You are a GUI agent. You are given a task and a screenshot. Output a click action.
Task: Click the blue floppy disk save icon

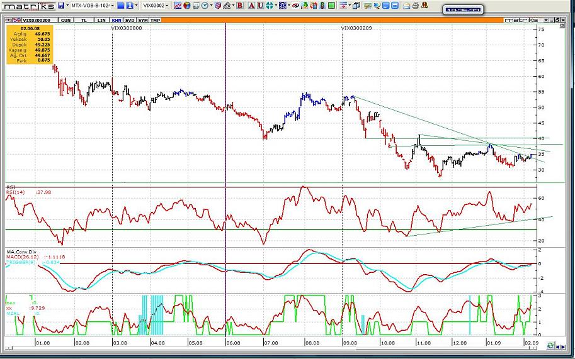[x=61, y=5]
